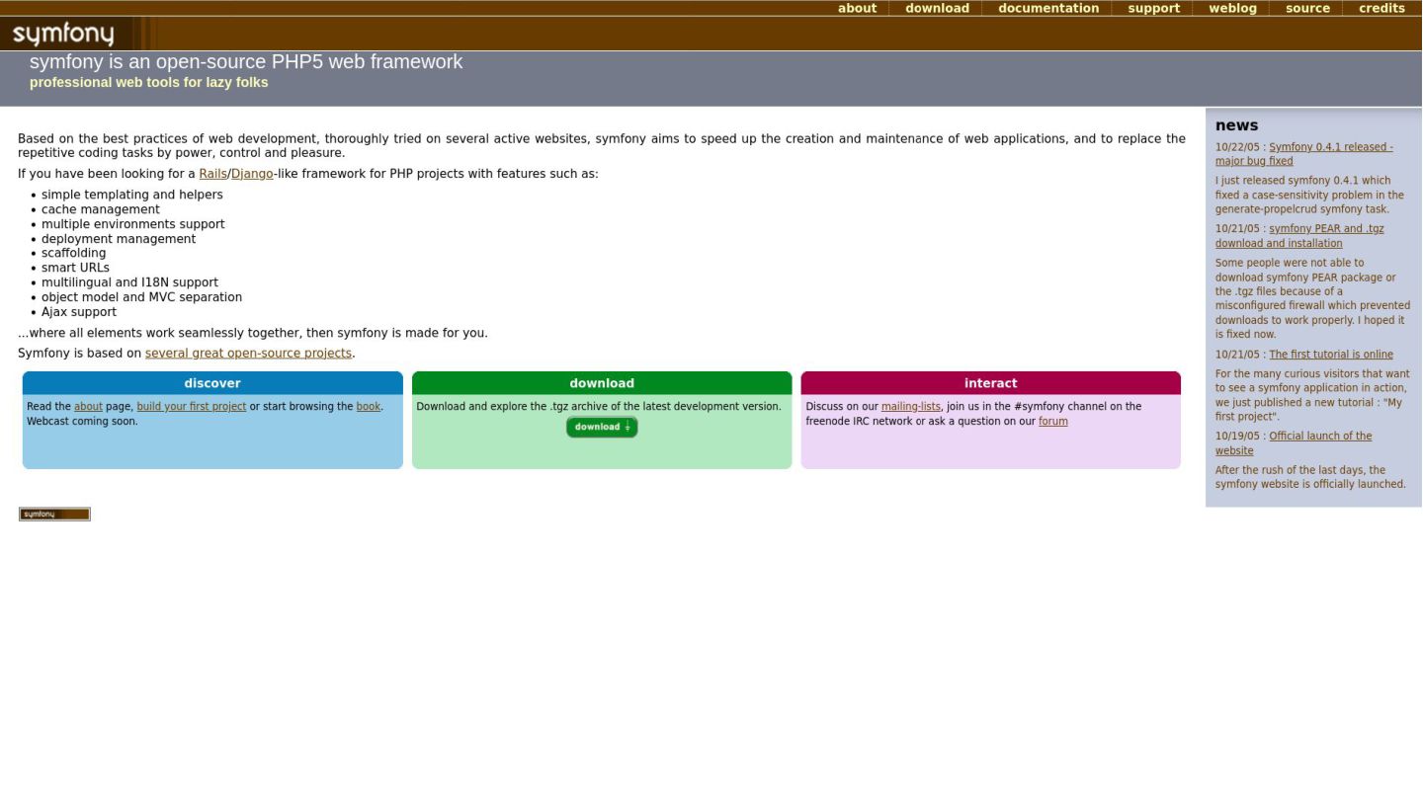Open The first tutorial is online link
Viewport: 1423px width, 800px height.
tap(1330, 355)
